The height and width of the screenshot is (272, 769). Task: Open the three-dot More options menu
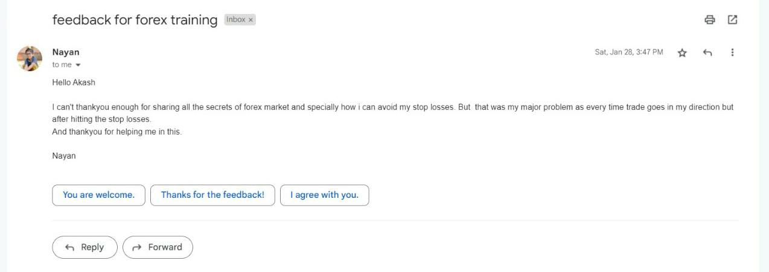(732, 52)
